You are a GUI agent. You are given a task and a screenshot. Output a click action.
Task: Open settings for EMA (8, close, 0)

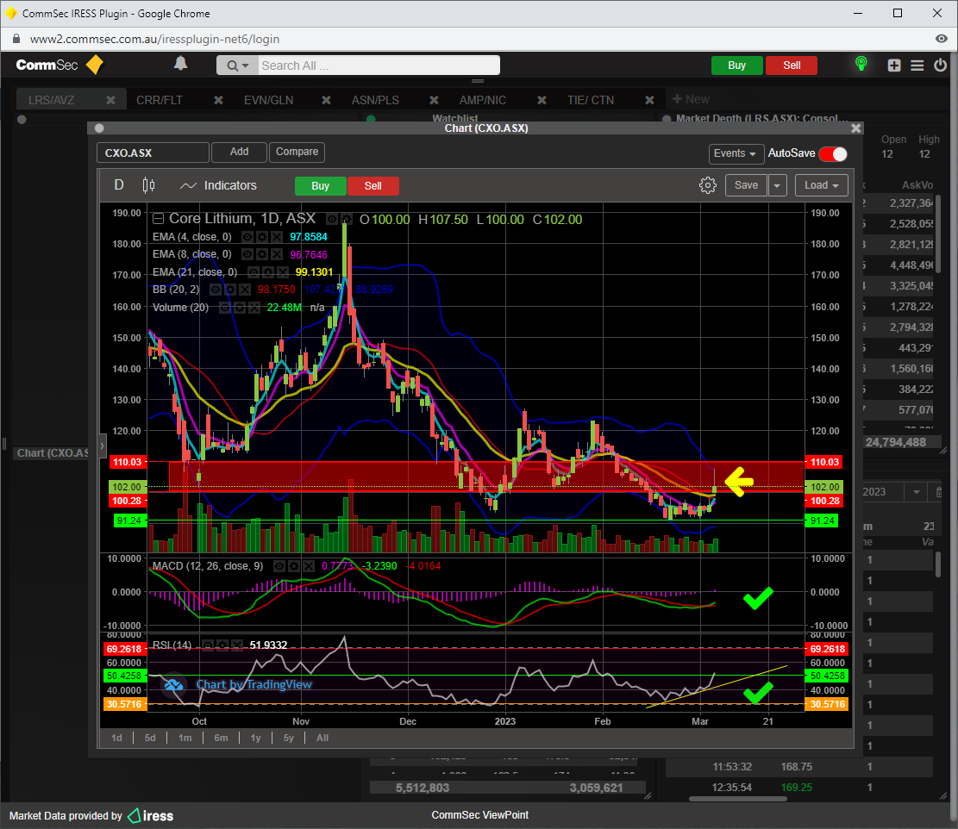click(x=262, y=254)
